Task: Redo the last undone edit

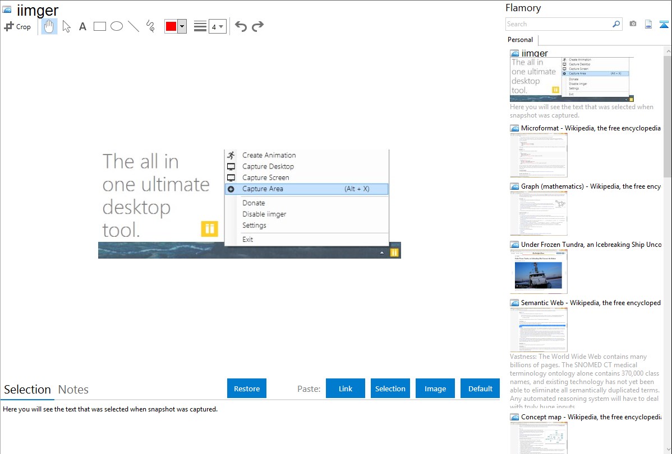Action: click(x=257, y=26)
